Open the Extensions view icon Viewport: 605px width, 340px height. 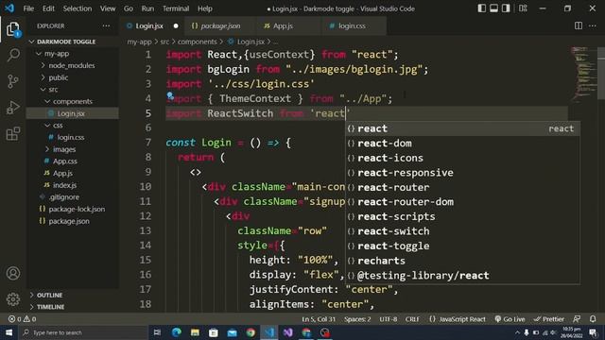12,134
